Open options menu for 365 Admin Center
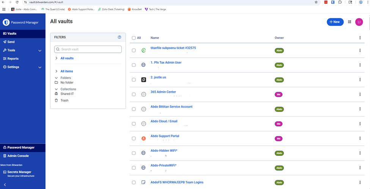370x189 pixels. point(360,94)
